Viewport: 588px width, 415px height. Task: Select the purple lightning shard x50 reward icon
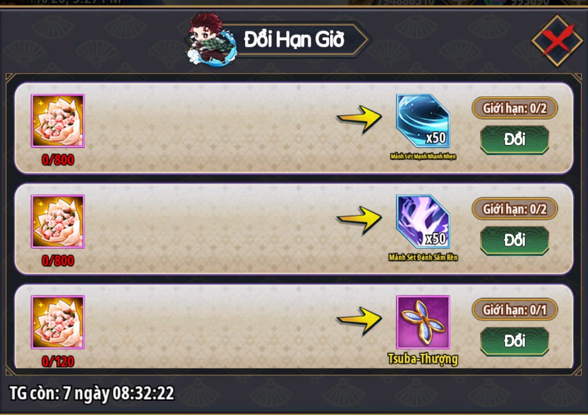(423, 222)
